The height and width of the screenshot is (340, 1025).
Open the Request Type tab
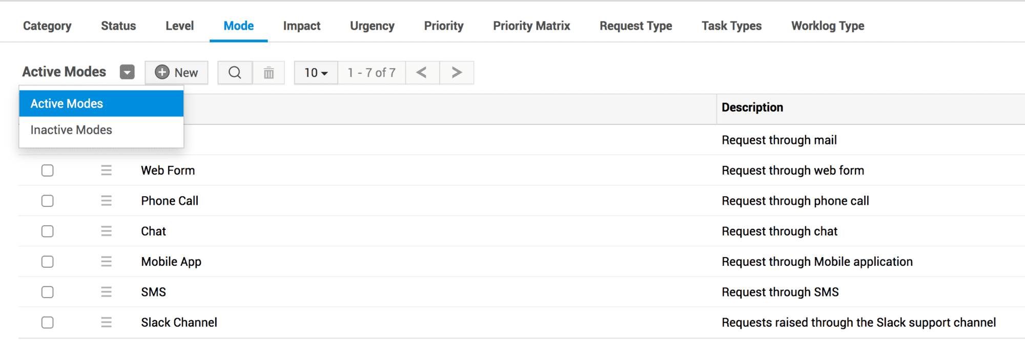[x=635, y=26]
